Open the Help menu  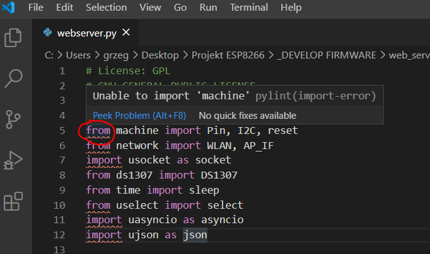pos(291,8)
